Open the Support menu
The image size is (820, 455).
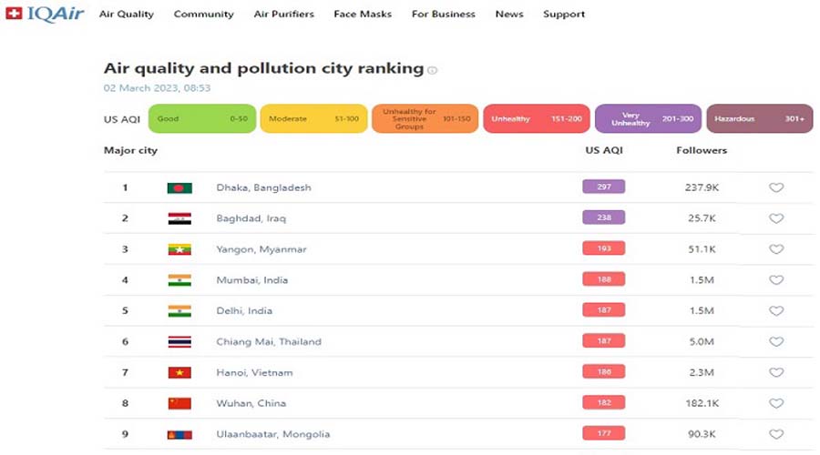[564, 15]
